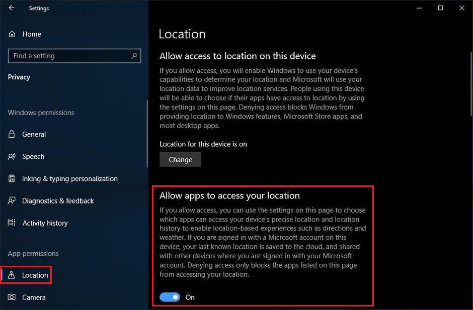This screenshot has height=310, width=473.
Task: Click the sidebar scrollbar thumb
Action: [147, 134]
